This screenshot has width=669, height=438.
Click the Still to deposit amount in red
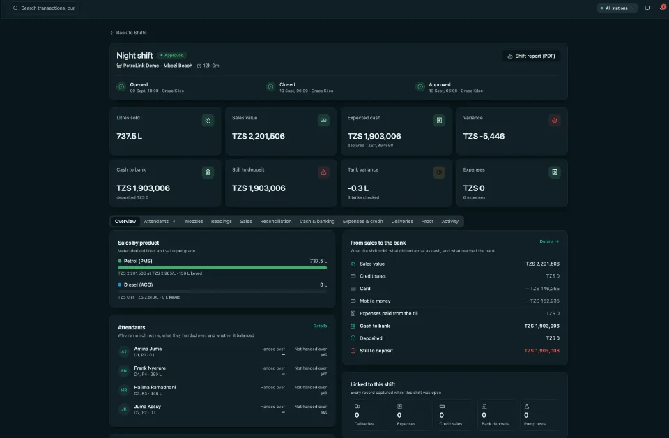tap(542, 351)
